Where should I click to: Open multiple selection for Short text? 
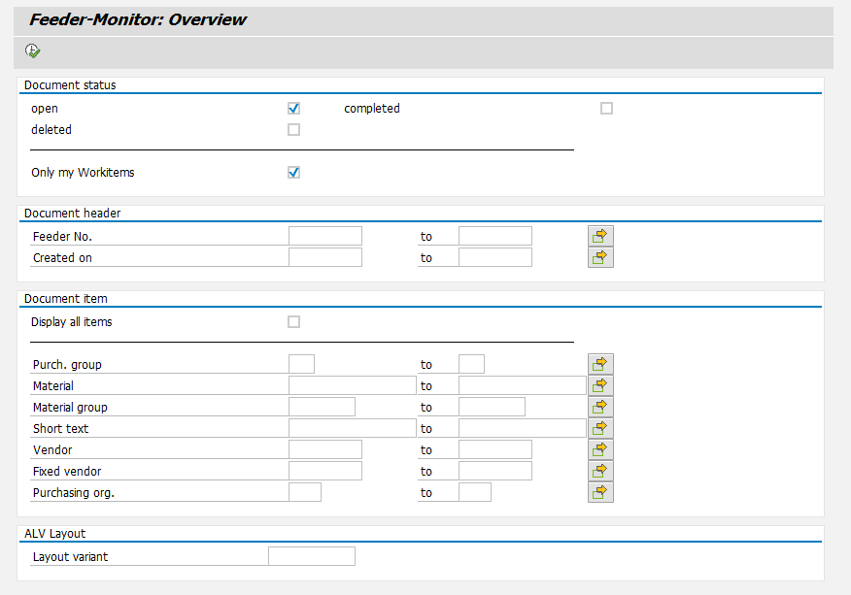pos(599,427)
